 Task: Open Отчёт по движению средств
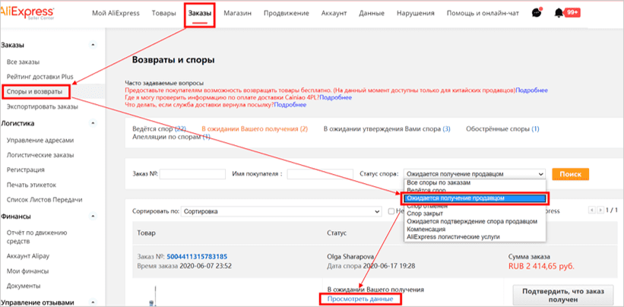[36, 237]
